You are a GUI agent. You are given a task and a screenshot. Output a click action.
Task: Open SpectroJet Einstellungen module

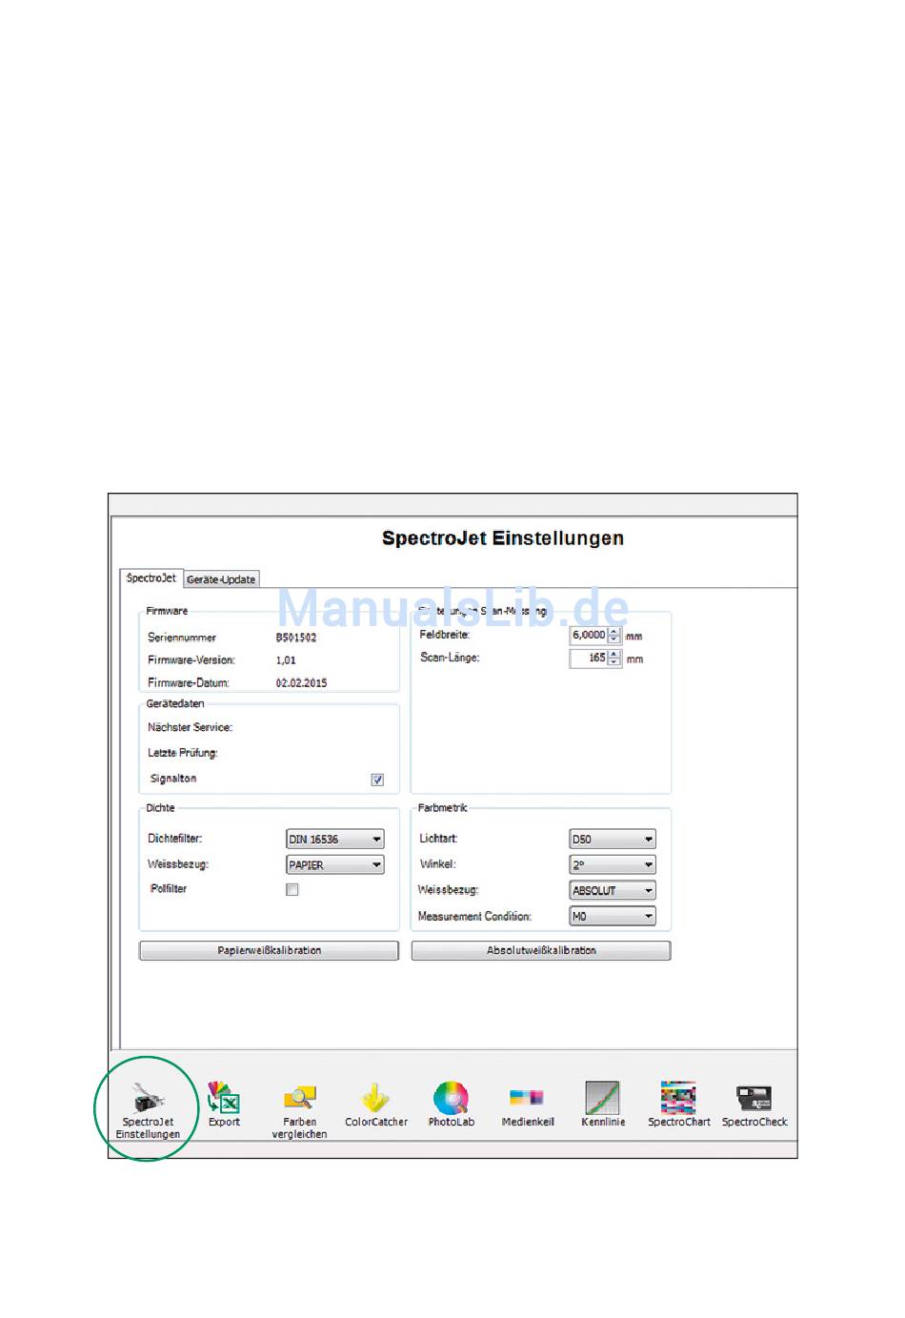[148, 1109]
